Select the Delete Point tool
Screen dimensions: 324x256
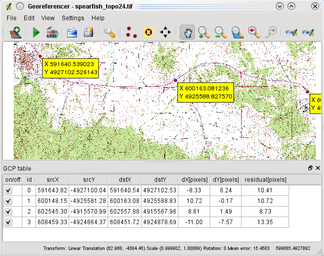click(149, 33)
